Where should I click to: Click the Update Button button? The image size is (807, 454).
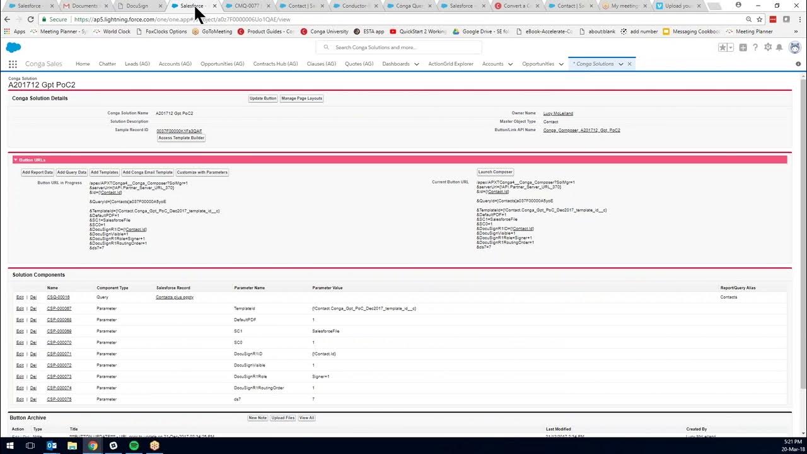263,98
